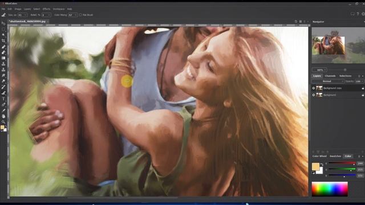Open the Select menu
The height and width of the screenshot is (205, 365).
click(36, 9)
